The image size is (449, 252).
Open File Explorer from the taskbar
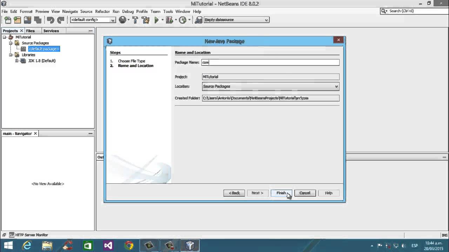click(x=47, y=245)
